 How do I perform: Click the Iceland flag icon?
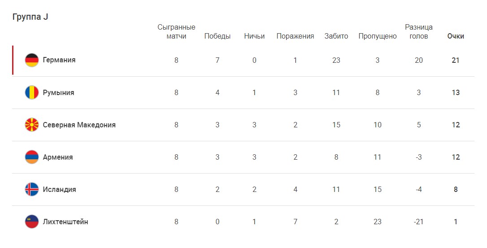(32, 189)
